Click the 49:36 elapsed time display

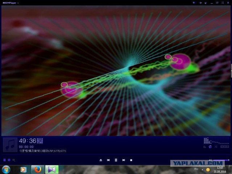point(28,141)
